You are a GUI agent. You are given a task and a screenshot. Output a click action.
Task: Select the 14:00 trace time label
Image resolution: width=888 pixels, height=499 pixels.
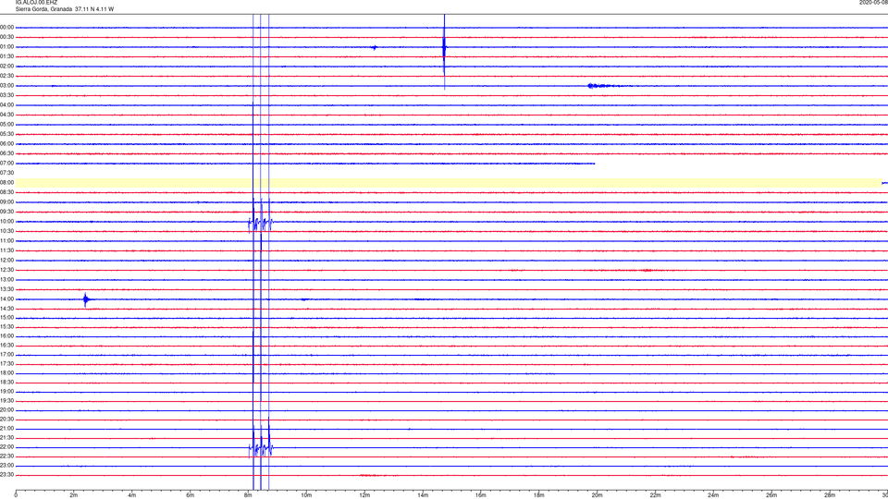(x=6, y=299)
